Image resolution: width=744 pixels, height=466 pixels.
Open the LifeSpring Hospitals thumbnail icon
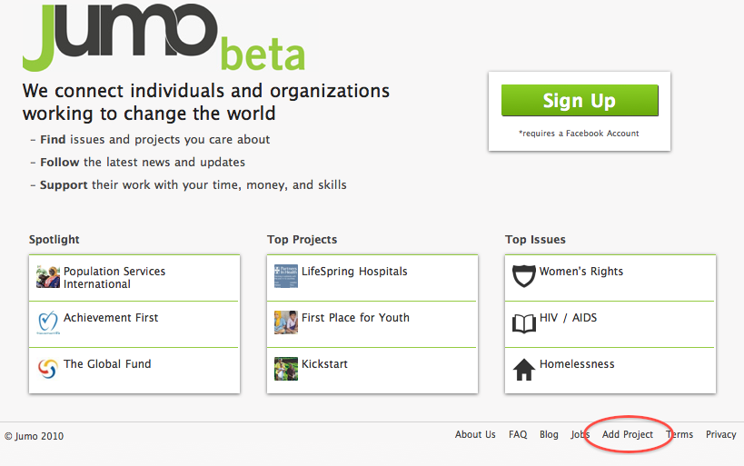pos(286,276)
